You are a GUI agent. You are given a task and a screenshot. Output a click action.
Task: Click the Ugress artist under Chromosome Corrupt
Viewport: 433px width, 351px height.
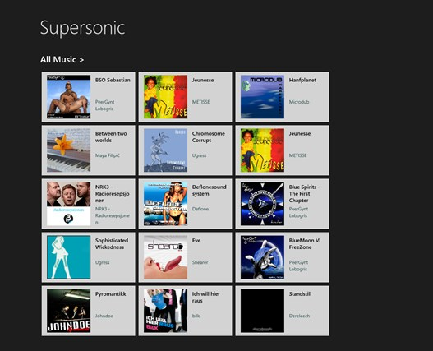click(x=199, y=155)
